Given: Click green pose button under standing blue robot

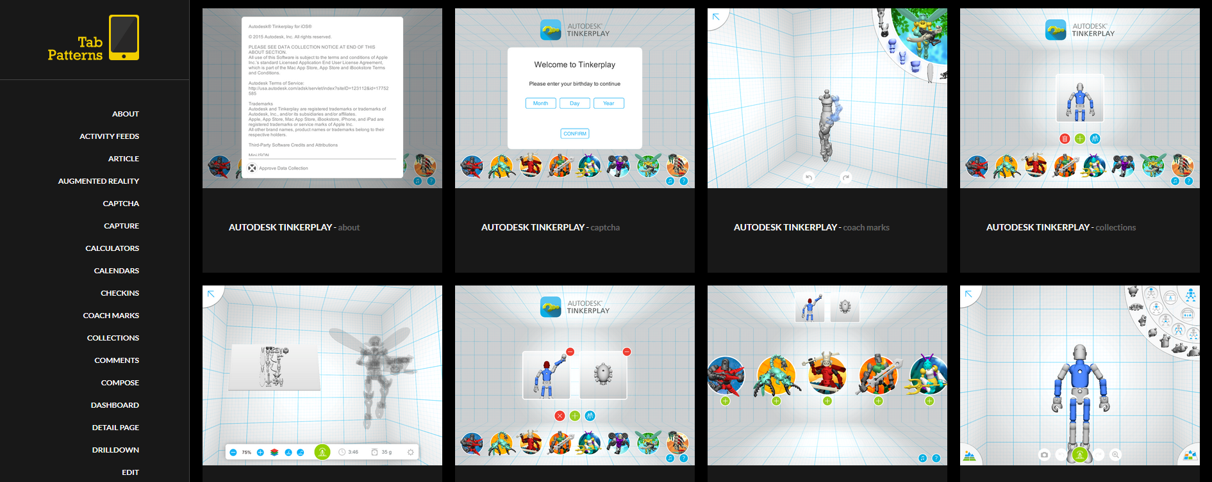Looking at the screenshot, I should pos(1080,455).
